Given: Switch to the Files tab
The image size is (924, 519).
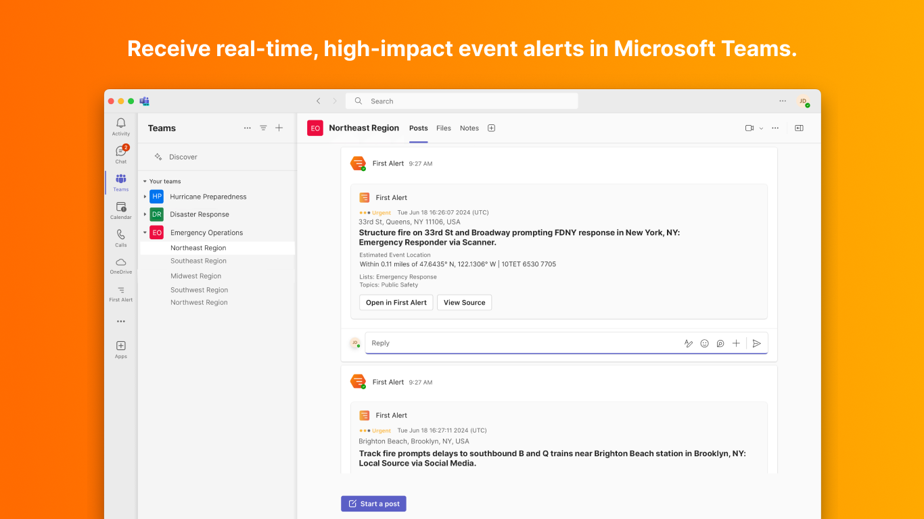Looking at the screenshot, I should click(x=444, y=128).
